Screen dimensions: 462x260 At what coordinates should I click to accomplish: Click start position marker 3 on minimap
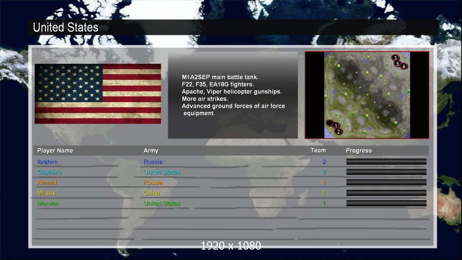pos(395,58)
